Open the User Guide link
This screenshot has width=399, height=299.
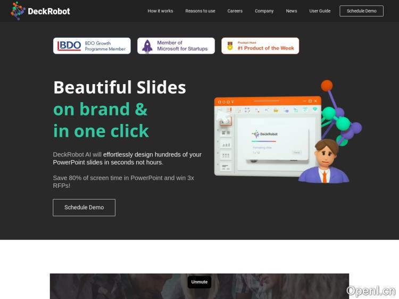point(320,11)
